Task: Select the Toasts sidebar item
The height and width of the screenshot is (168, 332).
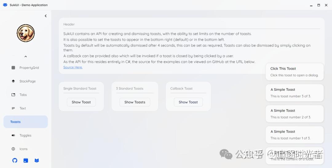Action: point(26,122)
